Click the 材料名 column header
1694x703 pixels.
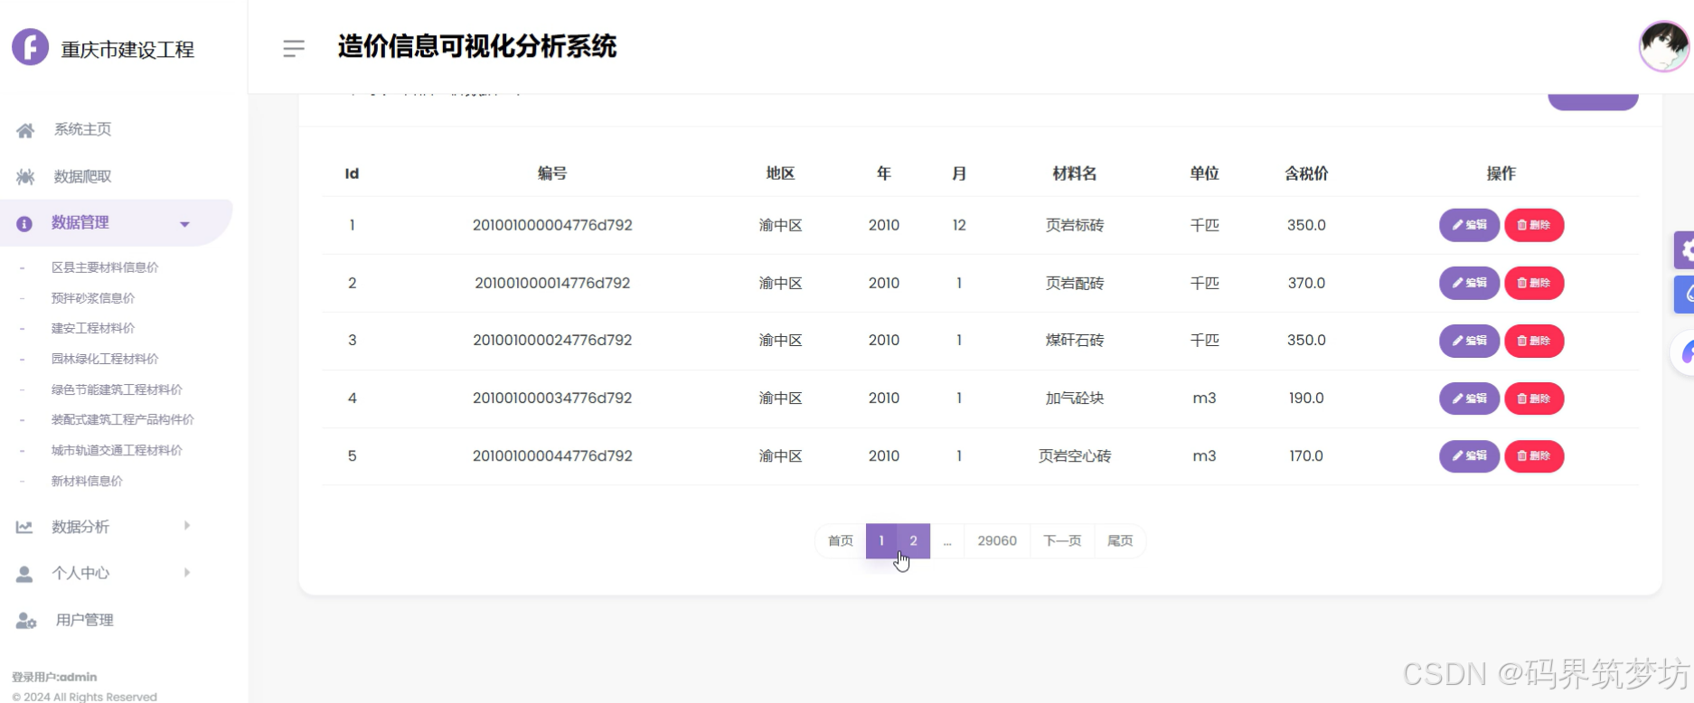(x=1075, y=173)
